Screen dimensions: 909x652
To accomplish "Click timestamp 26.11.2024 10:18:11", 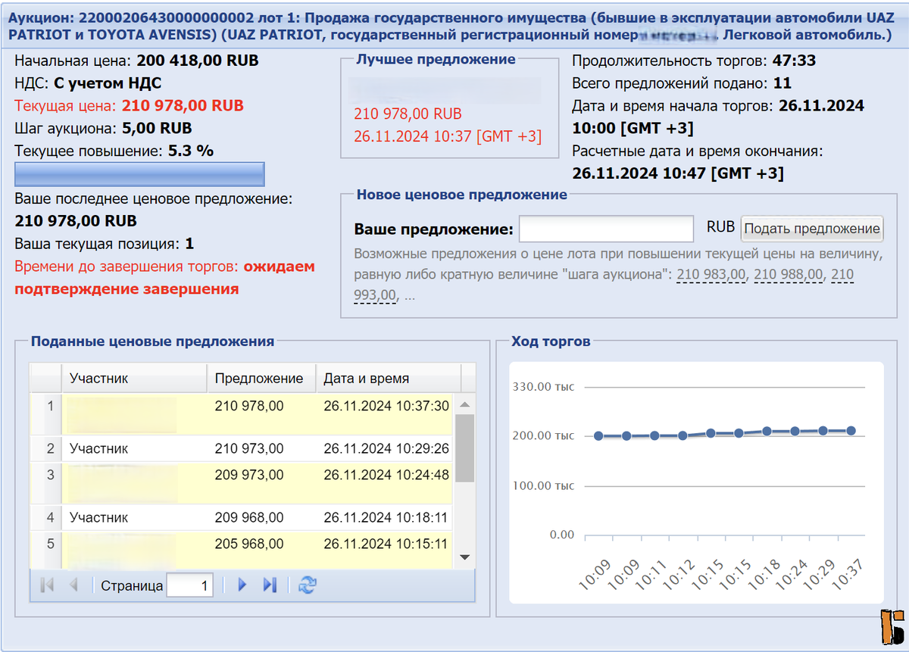I will point(386,517).
